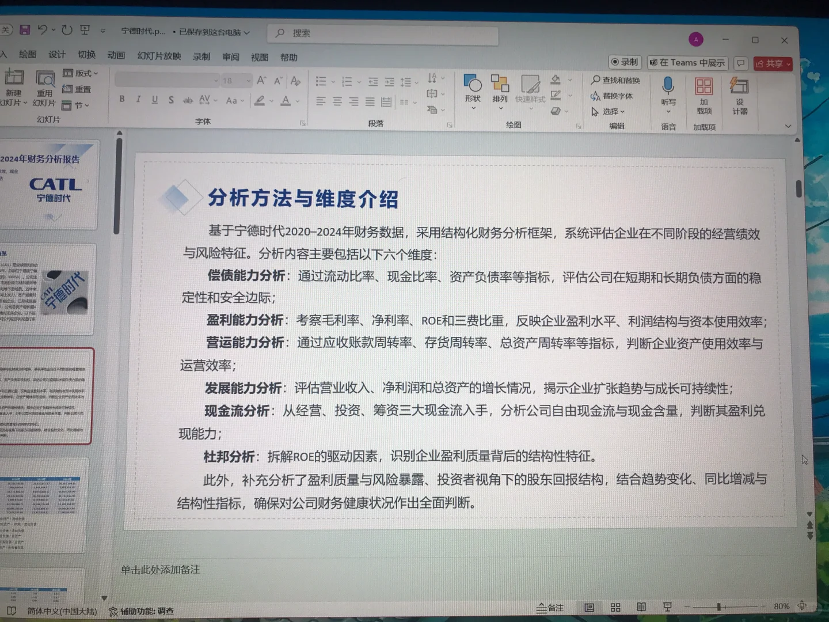The image size is (829, 622).
Task: Open Reuse Slides (重用幻灯片)
Action: (44, 88)
